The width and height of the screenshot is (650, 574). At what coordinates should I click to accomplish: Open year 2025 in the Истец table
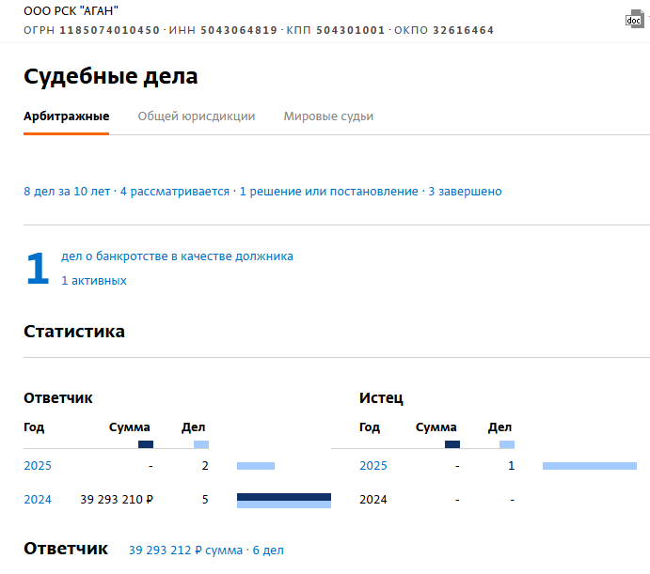pyautogui.click(x=373, y=466)
